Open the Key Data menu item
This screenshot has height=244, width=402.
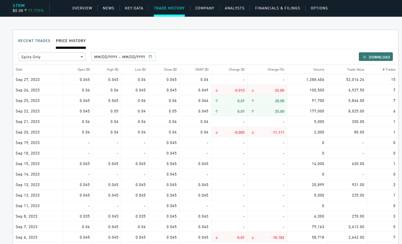pyautogui.click(x=134, y=8)
